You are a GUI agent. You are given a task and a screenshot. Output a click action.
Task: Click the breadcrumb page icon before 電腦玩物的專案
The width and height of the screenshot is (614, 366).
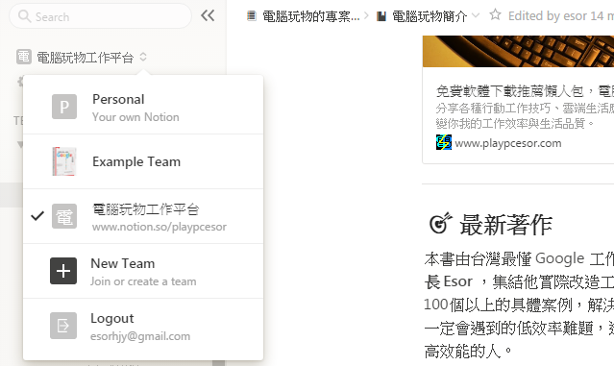click(252, 16)
